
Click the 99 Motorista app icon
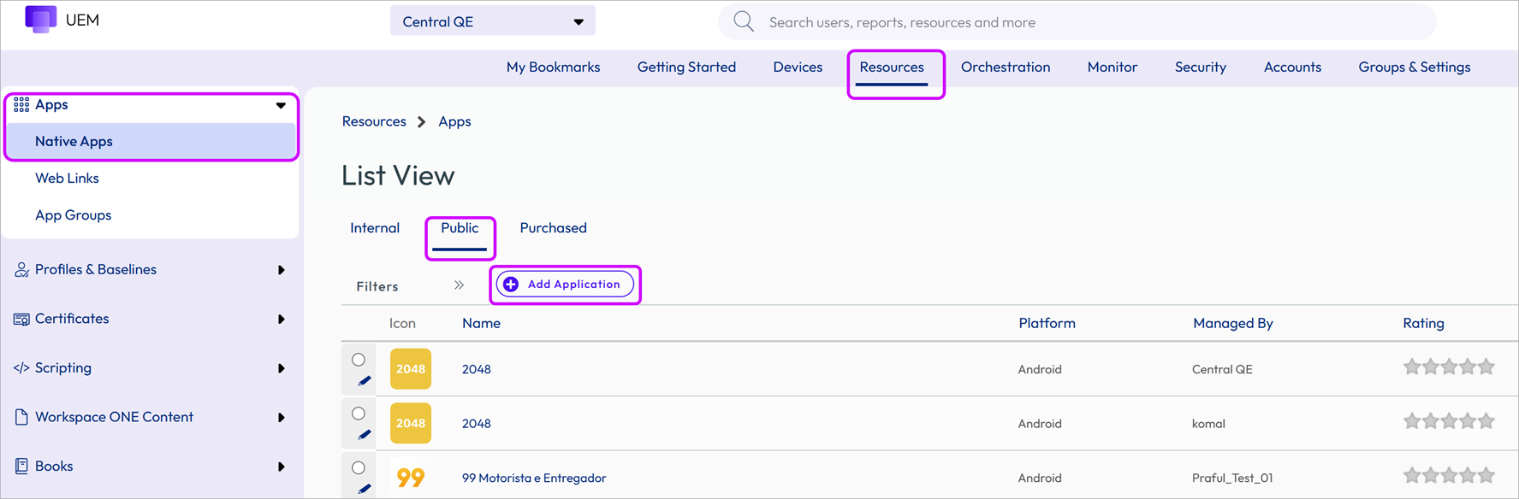411,478
